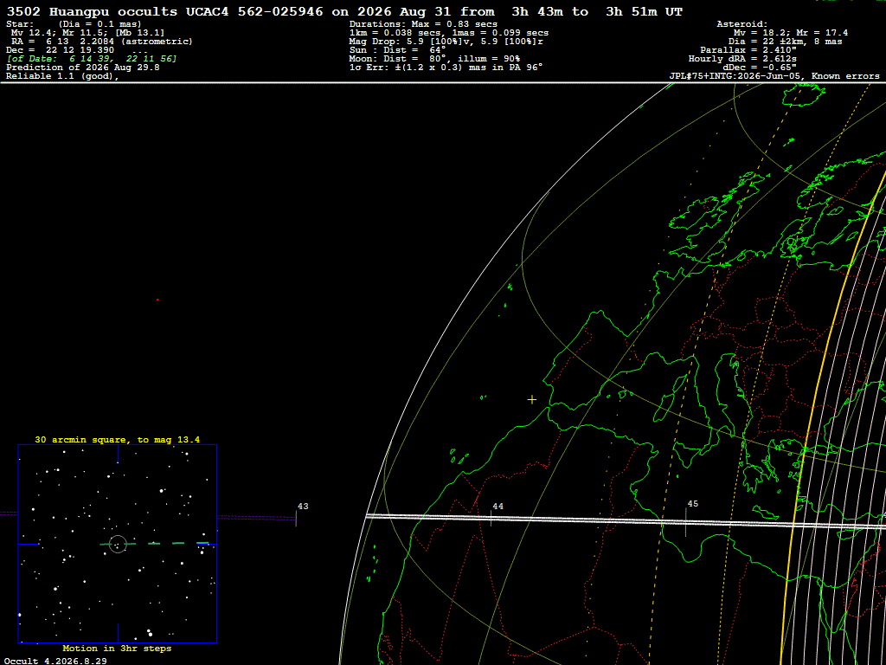Viewport: 886px width, 665px height.
Task: Click the green asteroid motion dashes in chart
Action: [155, 544]
